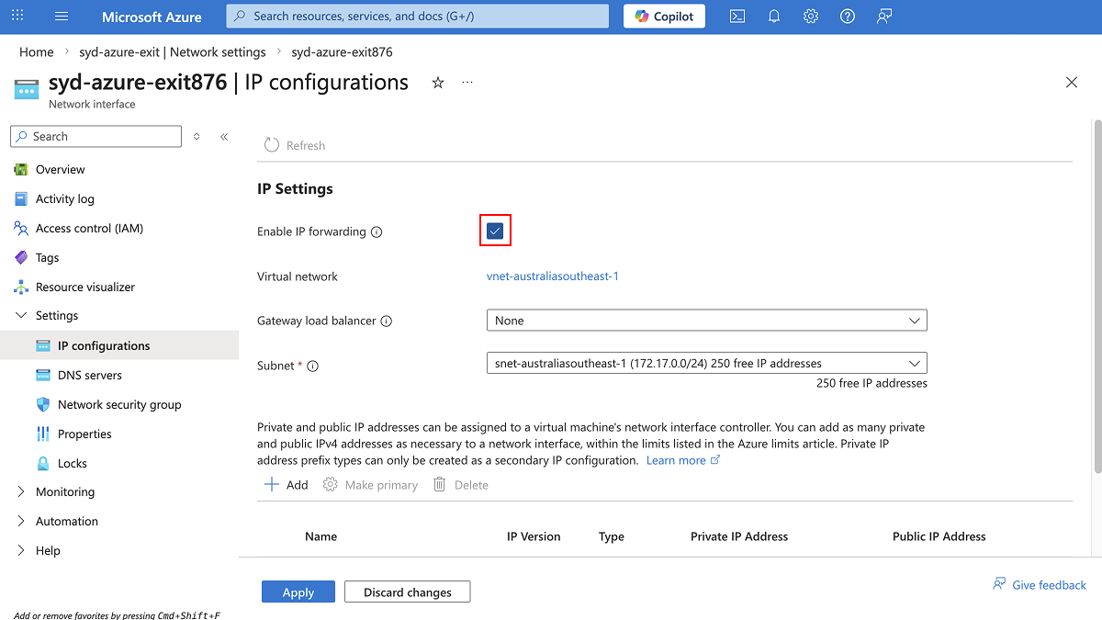Star syd-azure-exit876 as a favorite

point(437,83)
